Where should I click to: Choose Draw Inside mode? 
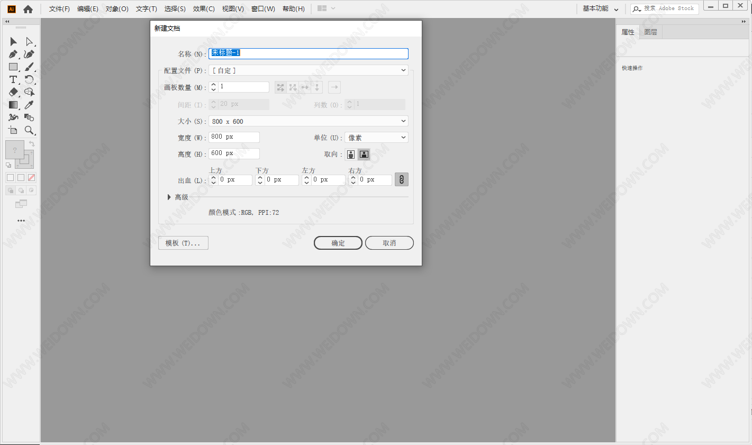[31, 190]
